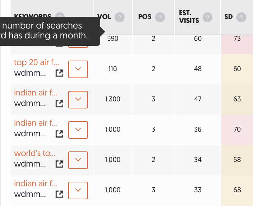
Task: Select SD value 63
Action: 237,99
